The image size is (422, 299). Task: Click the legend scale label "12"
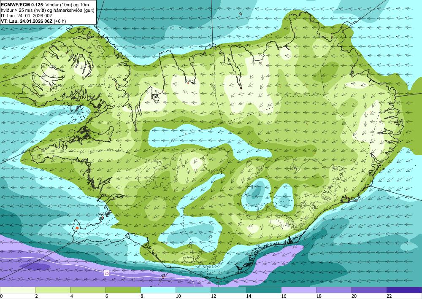tap(214, 296)
